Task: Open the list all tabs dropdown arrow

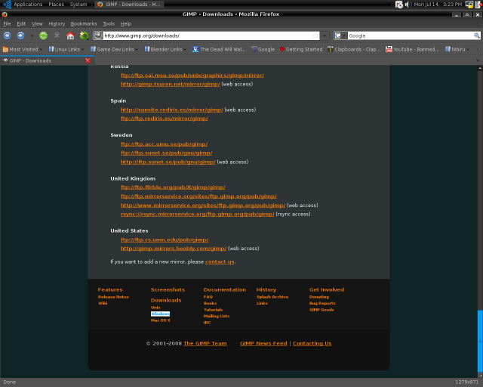Action: [x=478, y=60]
